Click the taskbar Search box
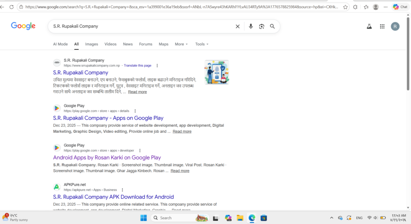Viewport: 411px width, 224px height. (180, 218)
